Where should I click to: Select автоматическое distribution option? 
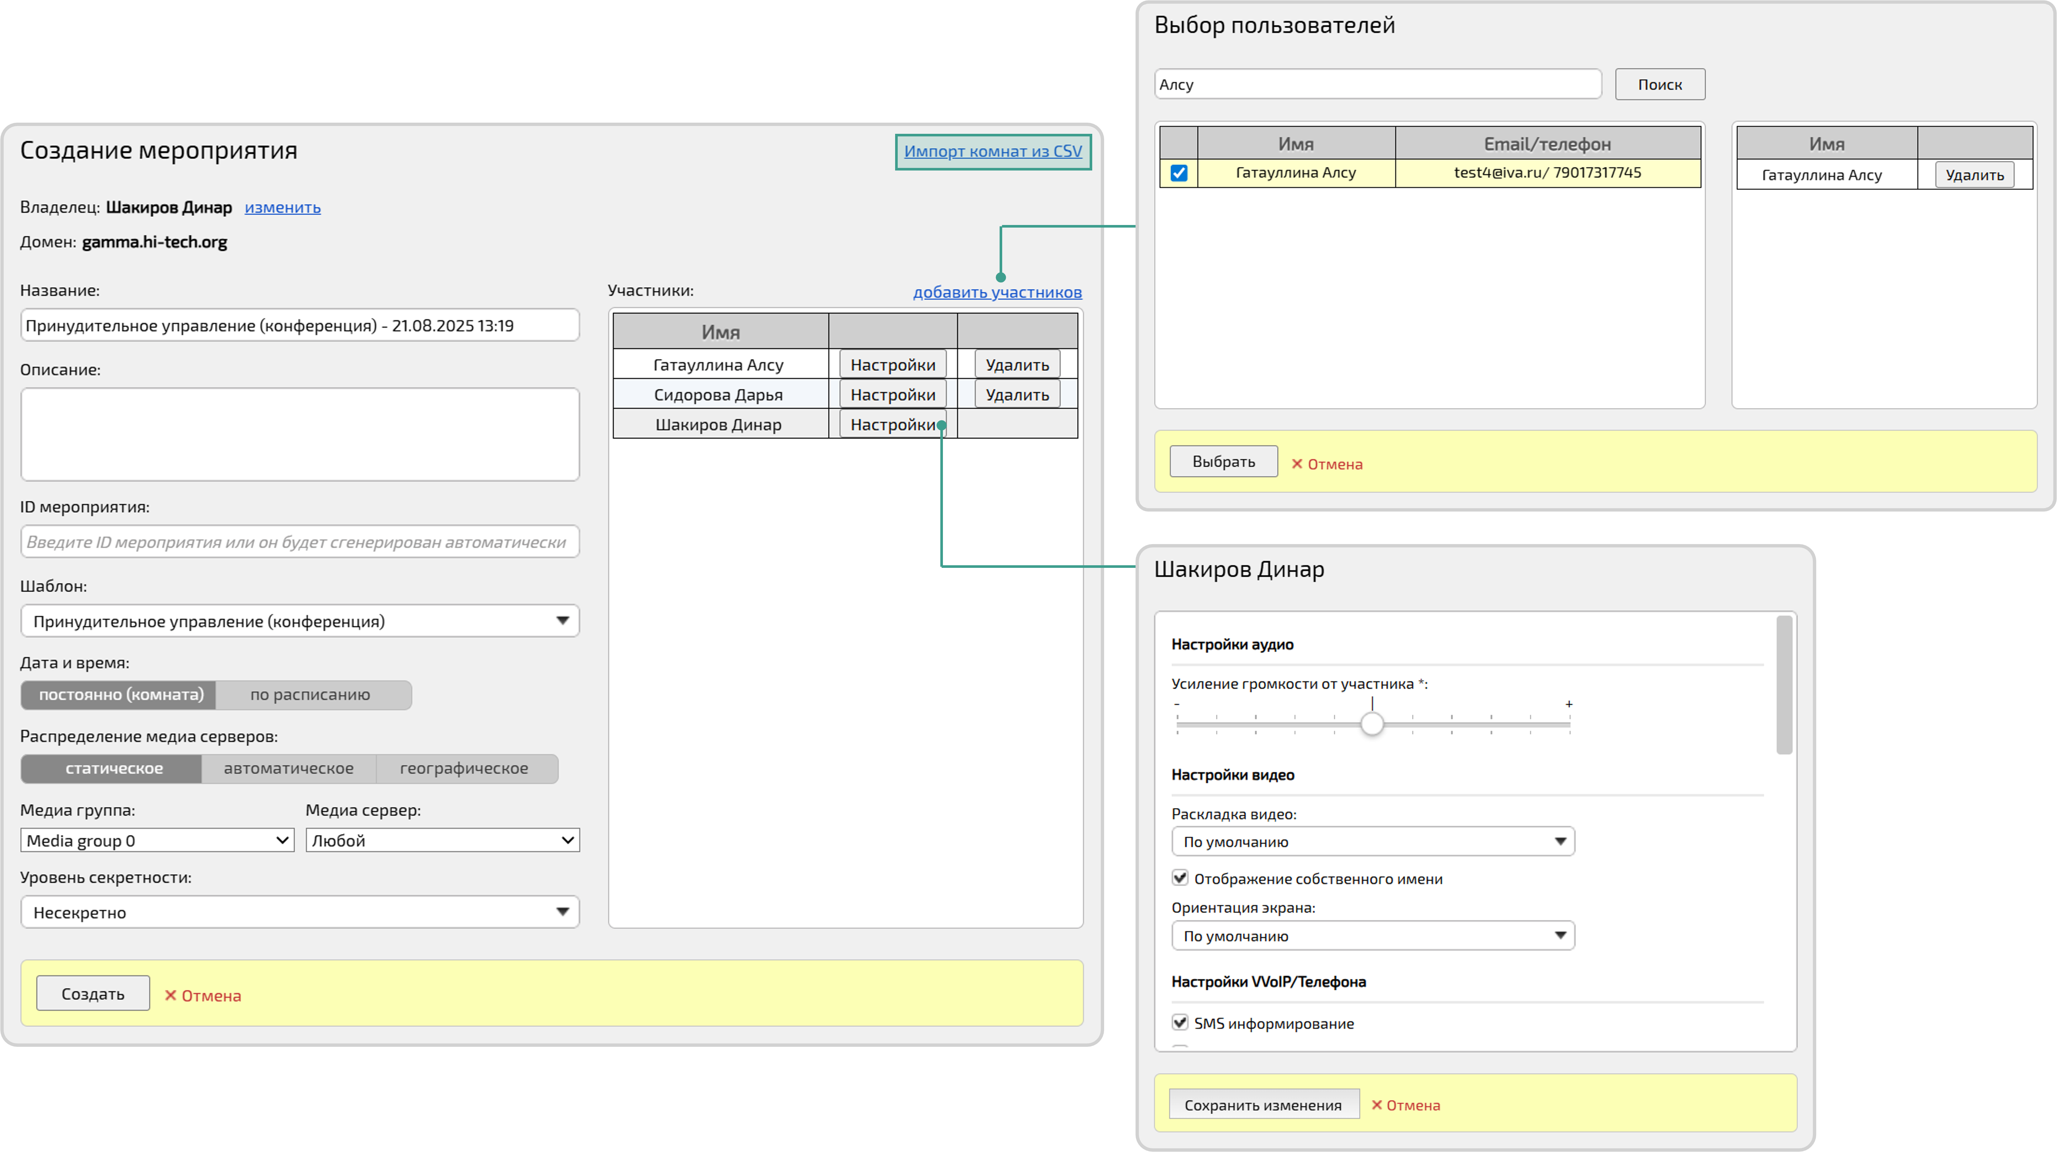tap(288, 768)
